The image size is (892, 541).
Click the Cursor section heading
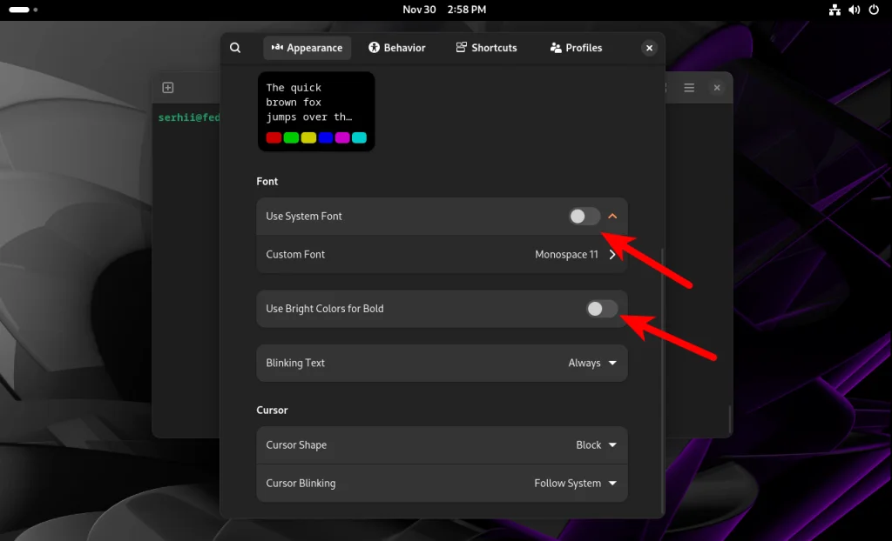[272, 410]
